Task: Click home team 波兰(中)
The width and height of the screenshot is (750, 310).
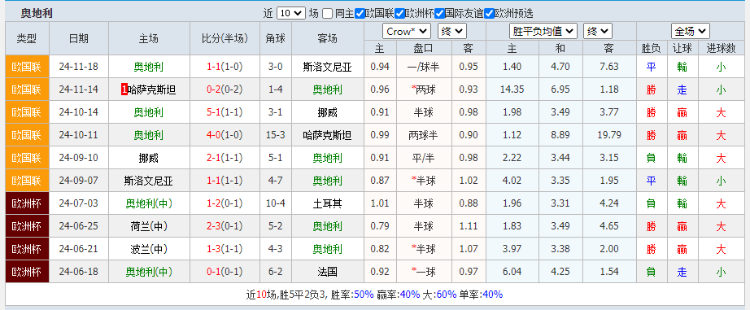Action: [x=148, y=249]
